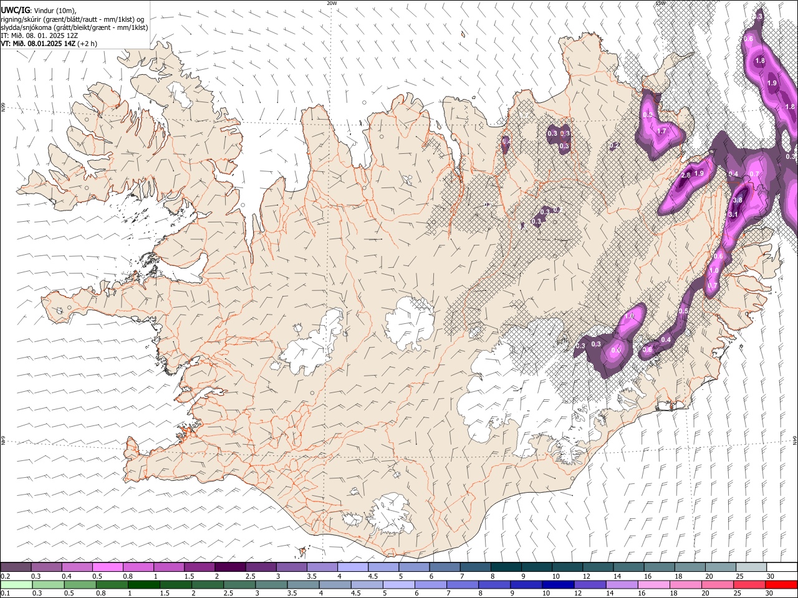Pick the lower legend swatch starting at 14
The width and height of the screenshot is (798, 598).
pos(622,584)
